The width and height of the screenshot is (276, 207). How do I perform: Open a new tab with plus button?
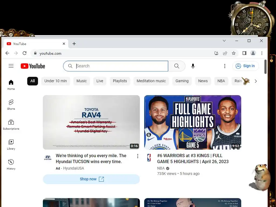pos(74,44)
